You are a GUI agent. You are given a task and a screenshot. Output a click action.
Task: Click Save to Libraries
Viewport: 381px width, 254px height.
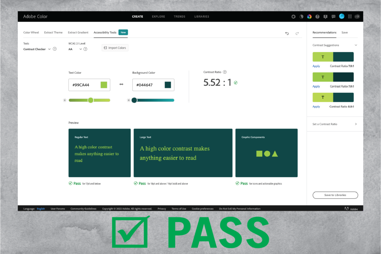click(x=335, y=195)
